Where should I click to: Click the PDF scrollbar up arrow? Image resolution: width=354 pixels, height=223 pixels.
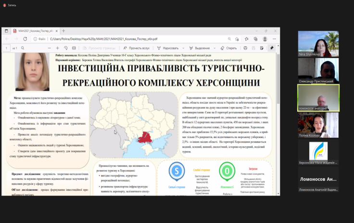pyautogui.click(x=278, y=46)
